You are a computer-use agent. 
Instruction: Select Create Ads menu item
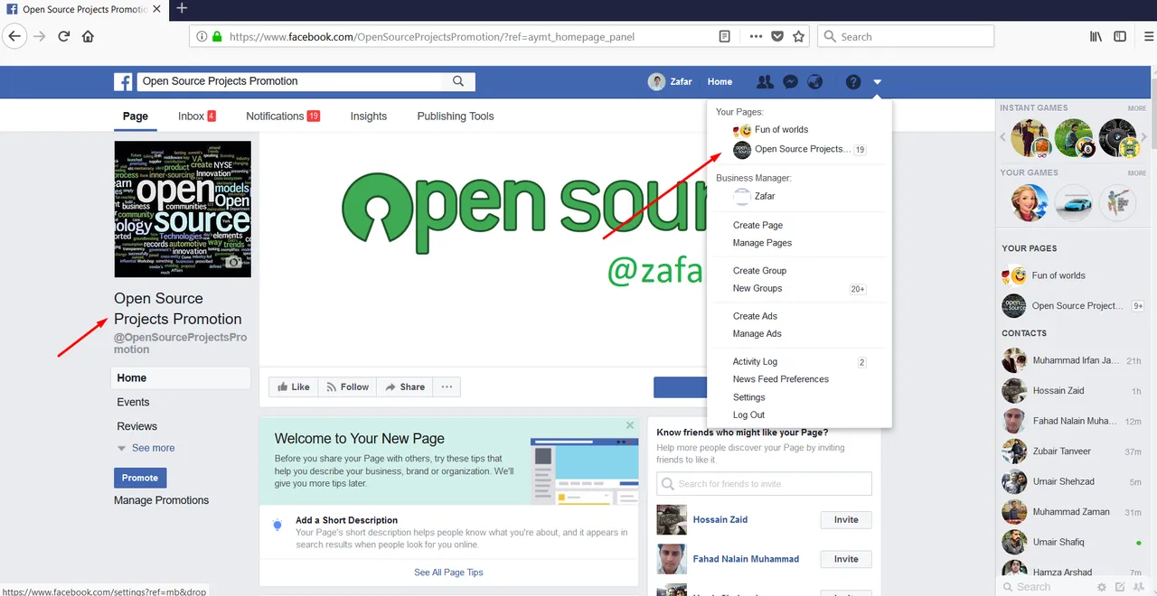[x=755, y=316]
